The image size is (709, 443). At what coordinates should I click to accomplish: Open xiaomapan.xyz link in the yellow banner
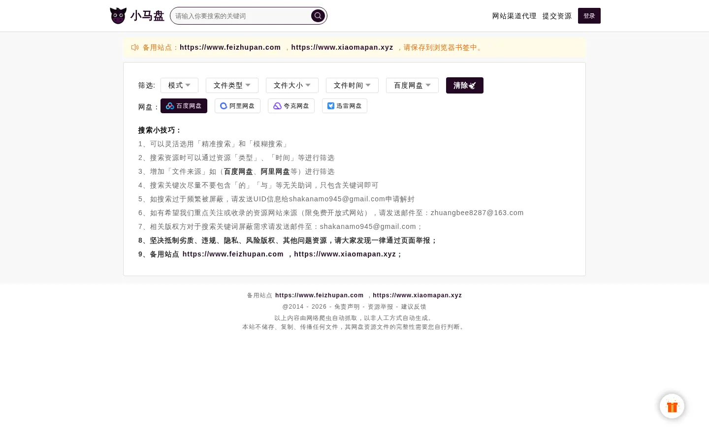tap(342, 47)
